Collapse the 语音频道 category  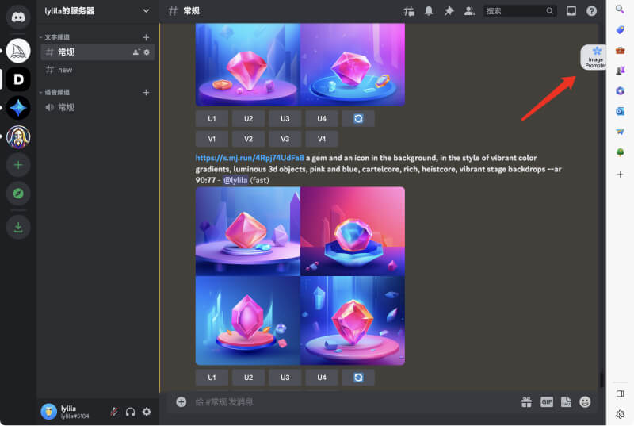click(55, 93)
